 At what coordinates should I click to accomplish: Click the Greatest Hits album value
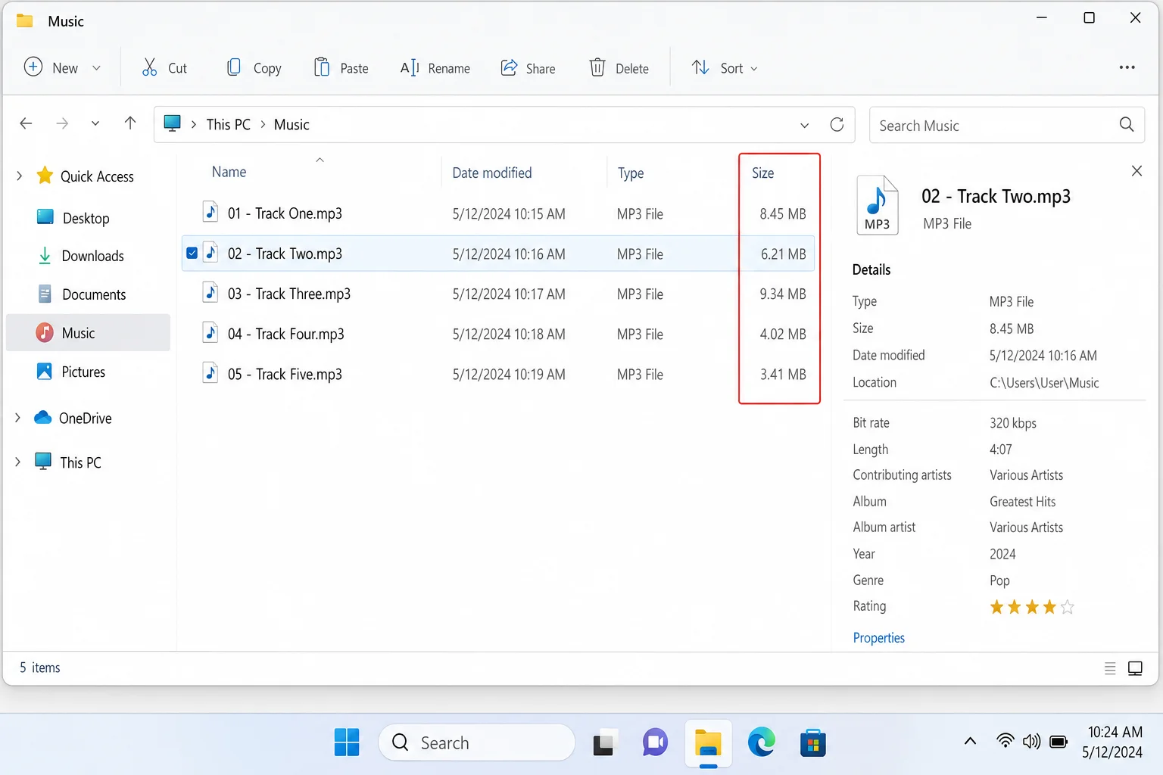[x=1022, y=502]
